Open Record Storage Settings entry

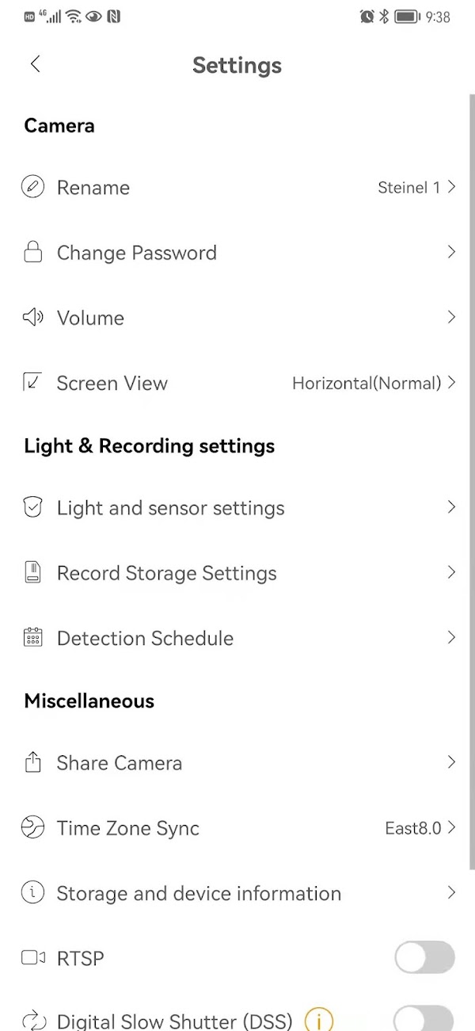pyautogui.click(x=167, y=573)
